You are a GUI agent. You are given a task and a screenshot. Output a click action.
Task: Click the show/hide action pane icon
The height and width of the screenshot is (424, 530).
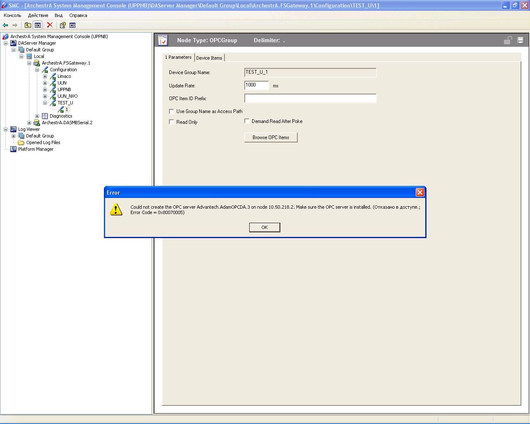click(x=72, y=25)
